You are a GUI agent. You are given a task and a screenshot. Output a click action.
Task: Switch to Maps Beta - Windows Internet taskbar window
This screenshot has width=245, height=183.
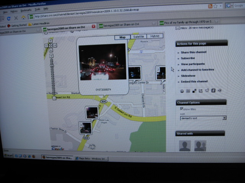pos(91,159)
